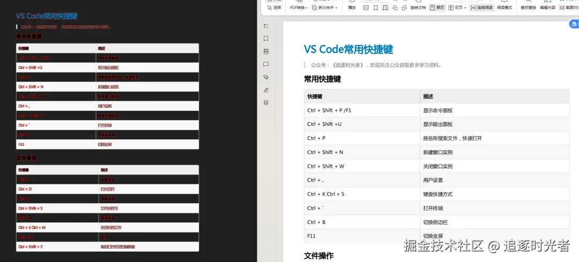The width and height of the screenshot is (579, 262).
Task: Click the dark page VS Code常用快捷键 title
Action: point(47,16)
